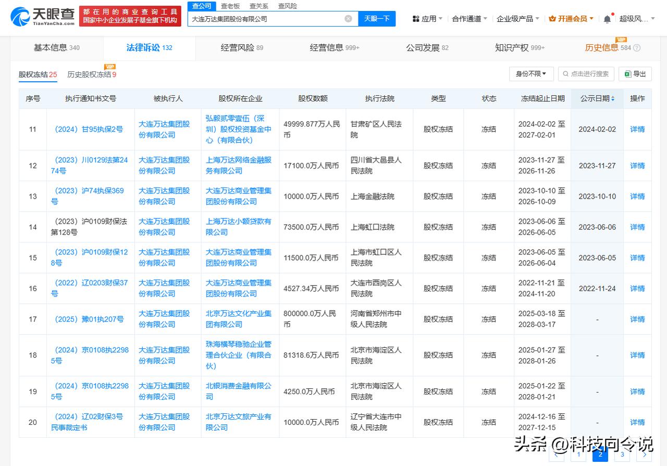This screenshot has width=667, height=466.
Task: Select the 历史股权冻结 9 sub-tab
Action: 92,75
